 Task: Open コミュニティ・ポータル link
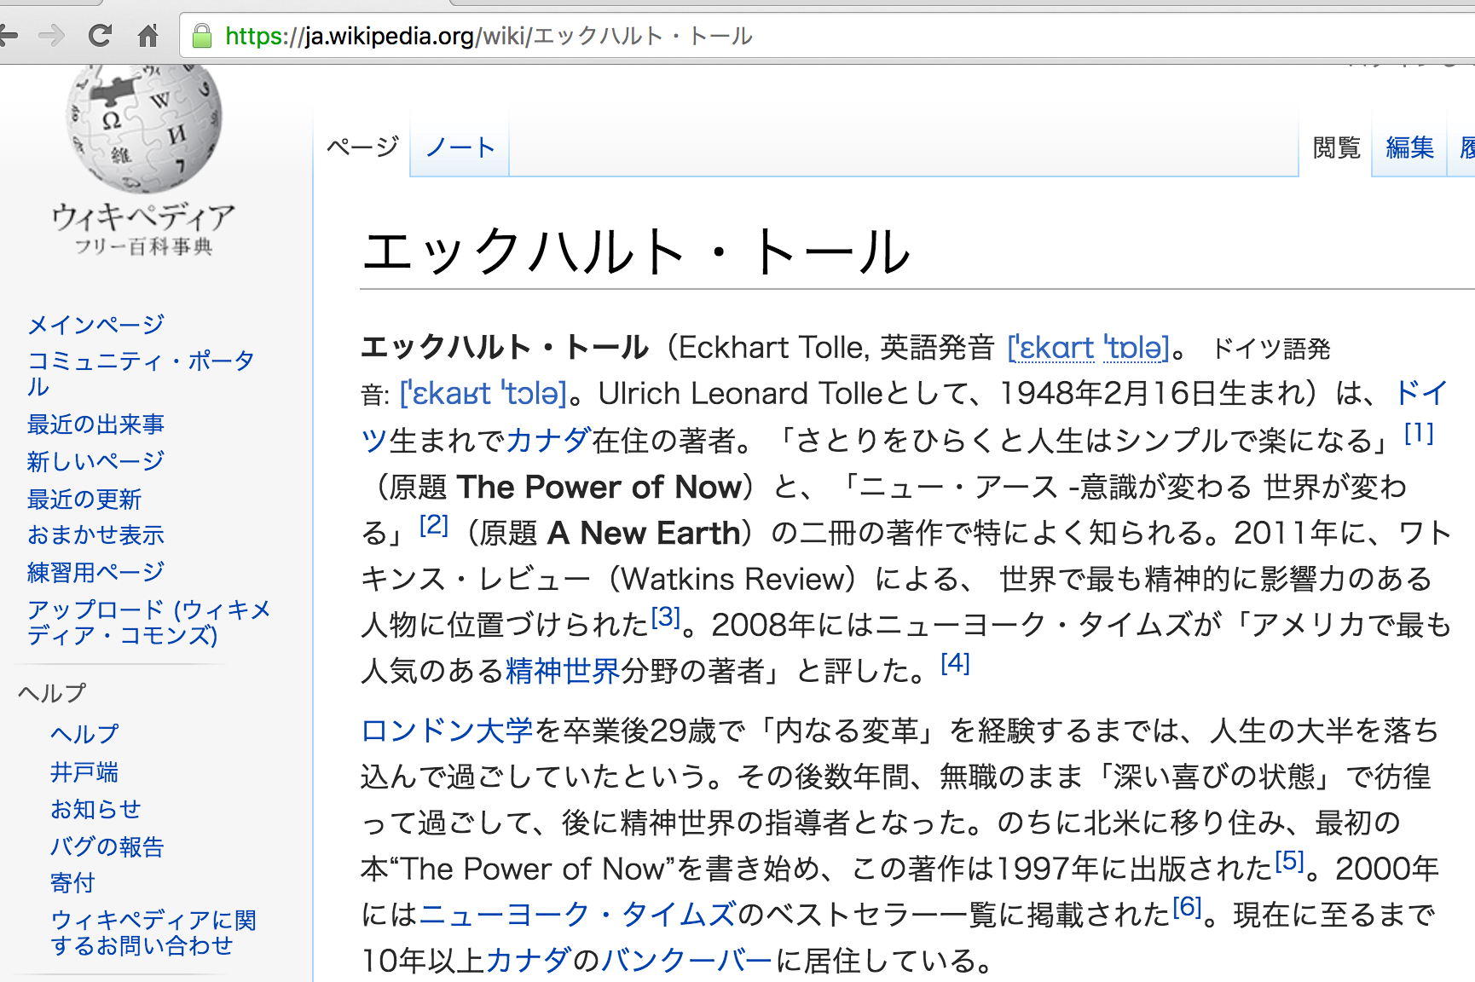[141, 373]
